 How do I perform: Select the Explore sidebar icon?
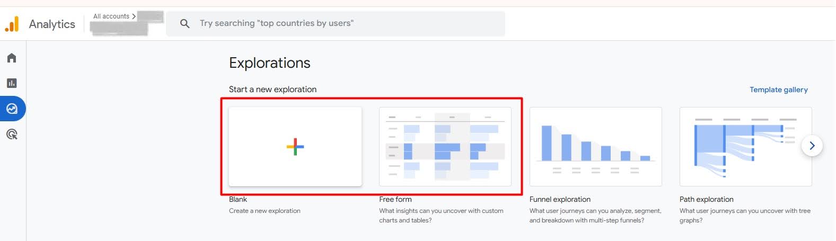12,109
